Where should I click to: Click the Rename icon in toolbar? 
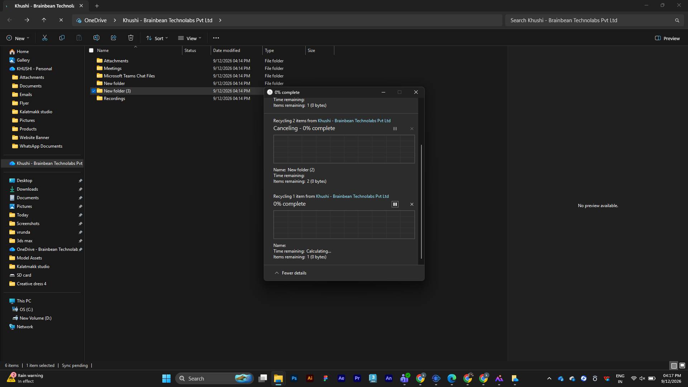(96, 38)
